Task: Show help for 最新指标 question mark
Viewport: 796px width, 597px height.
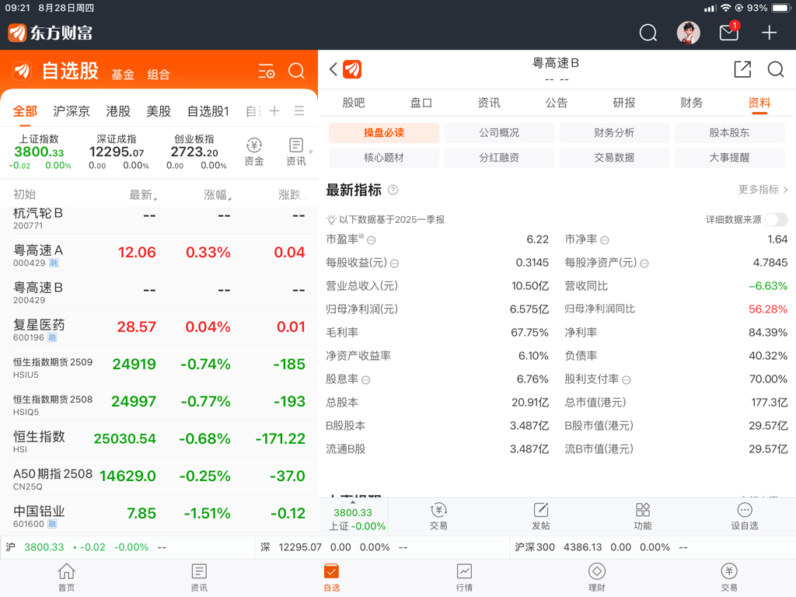Action: click(393, 190)
